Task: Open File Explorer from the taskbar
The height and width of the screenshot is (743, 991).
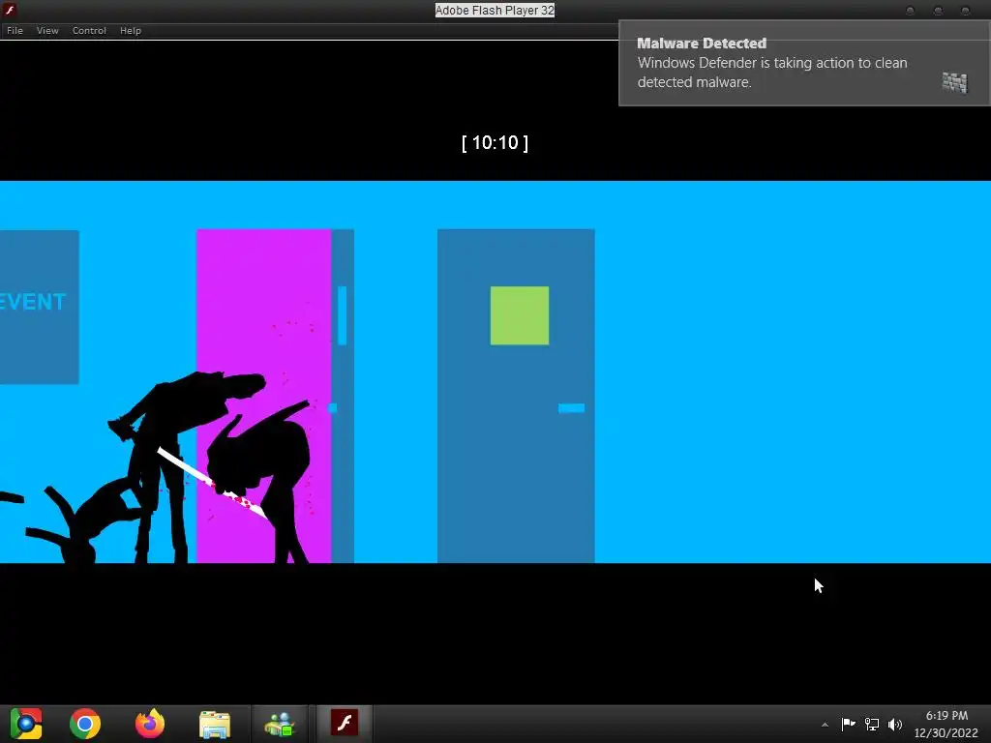Action: (x=215, y=724)
